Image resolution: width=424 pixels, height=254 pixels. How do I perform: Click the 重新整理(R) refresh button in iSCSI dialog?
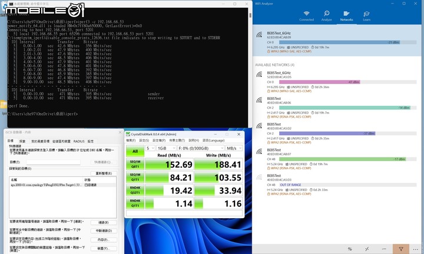click(104, 173)
